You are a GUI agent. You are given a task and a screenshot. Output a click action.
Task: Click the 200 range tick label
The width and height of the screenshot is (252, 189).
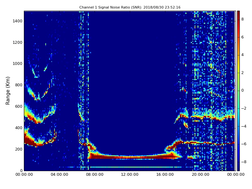click(19, 149)
